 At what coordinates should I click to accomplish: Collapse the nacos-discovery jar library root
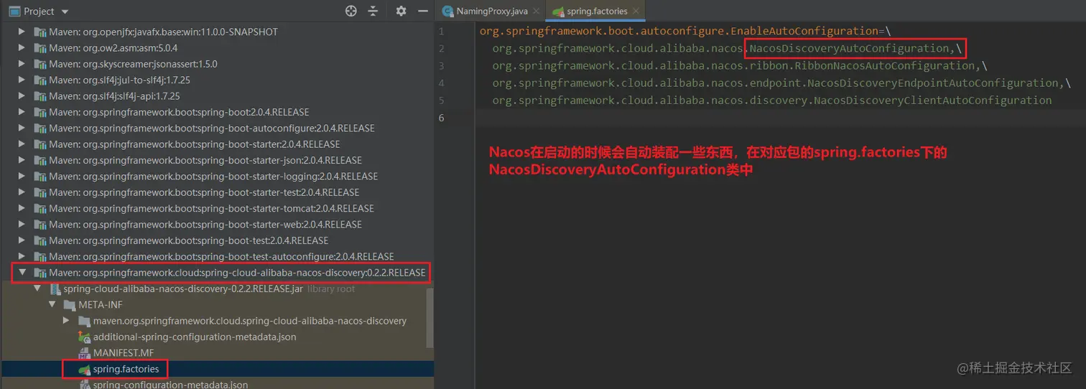click(x=37, y=289)
